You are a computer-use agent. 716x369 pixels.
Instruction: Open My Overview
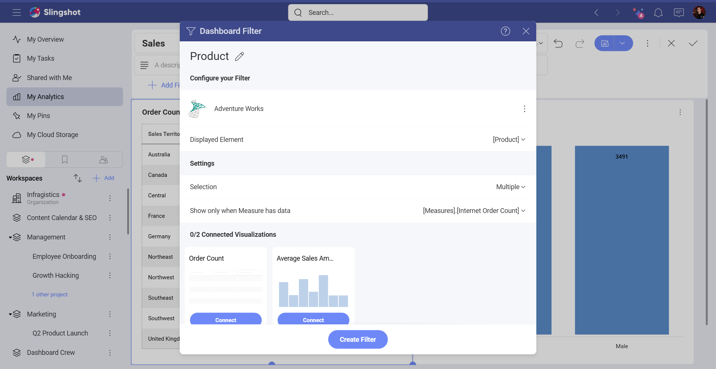point(65,39)
